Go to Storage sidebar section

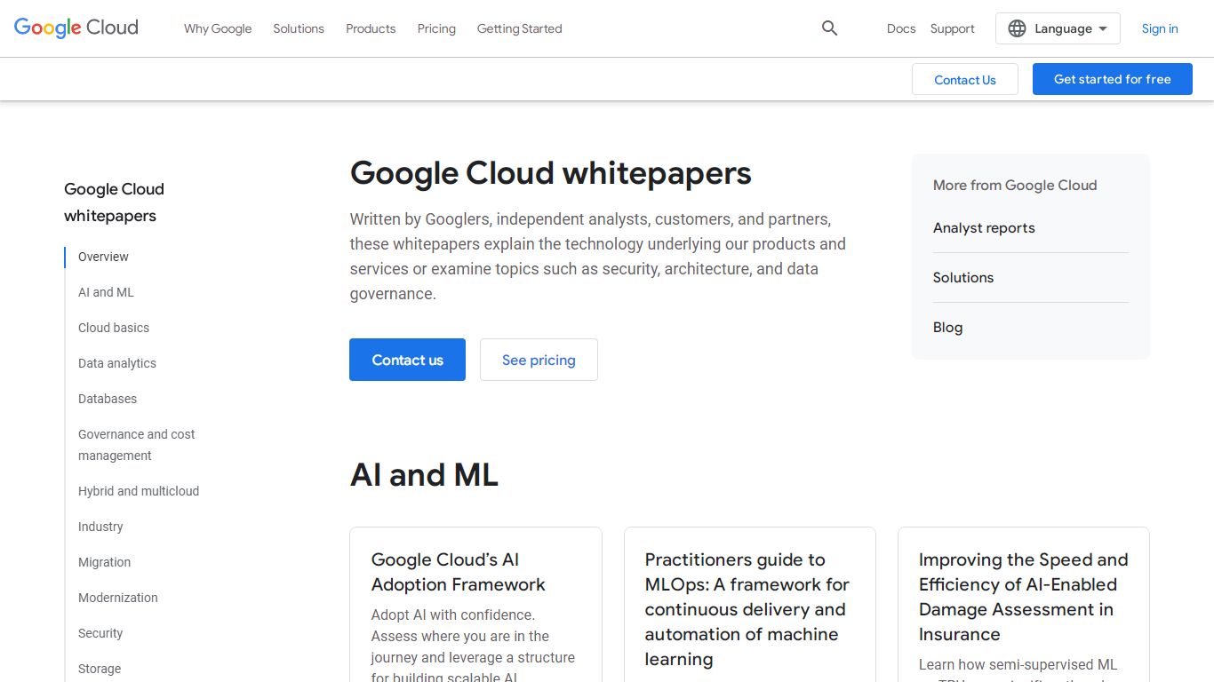pyautogui.click(x=100, y=669)
